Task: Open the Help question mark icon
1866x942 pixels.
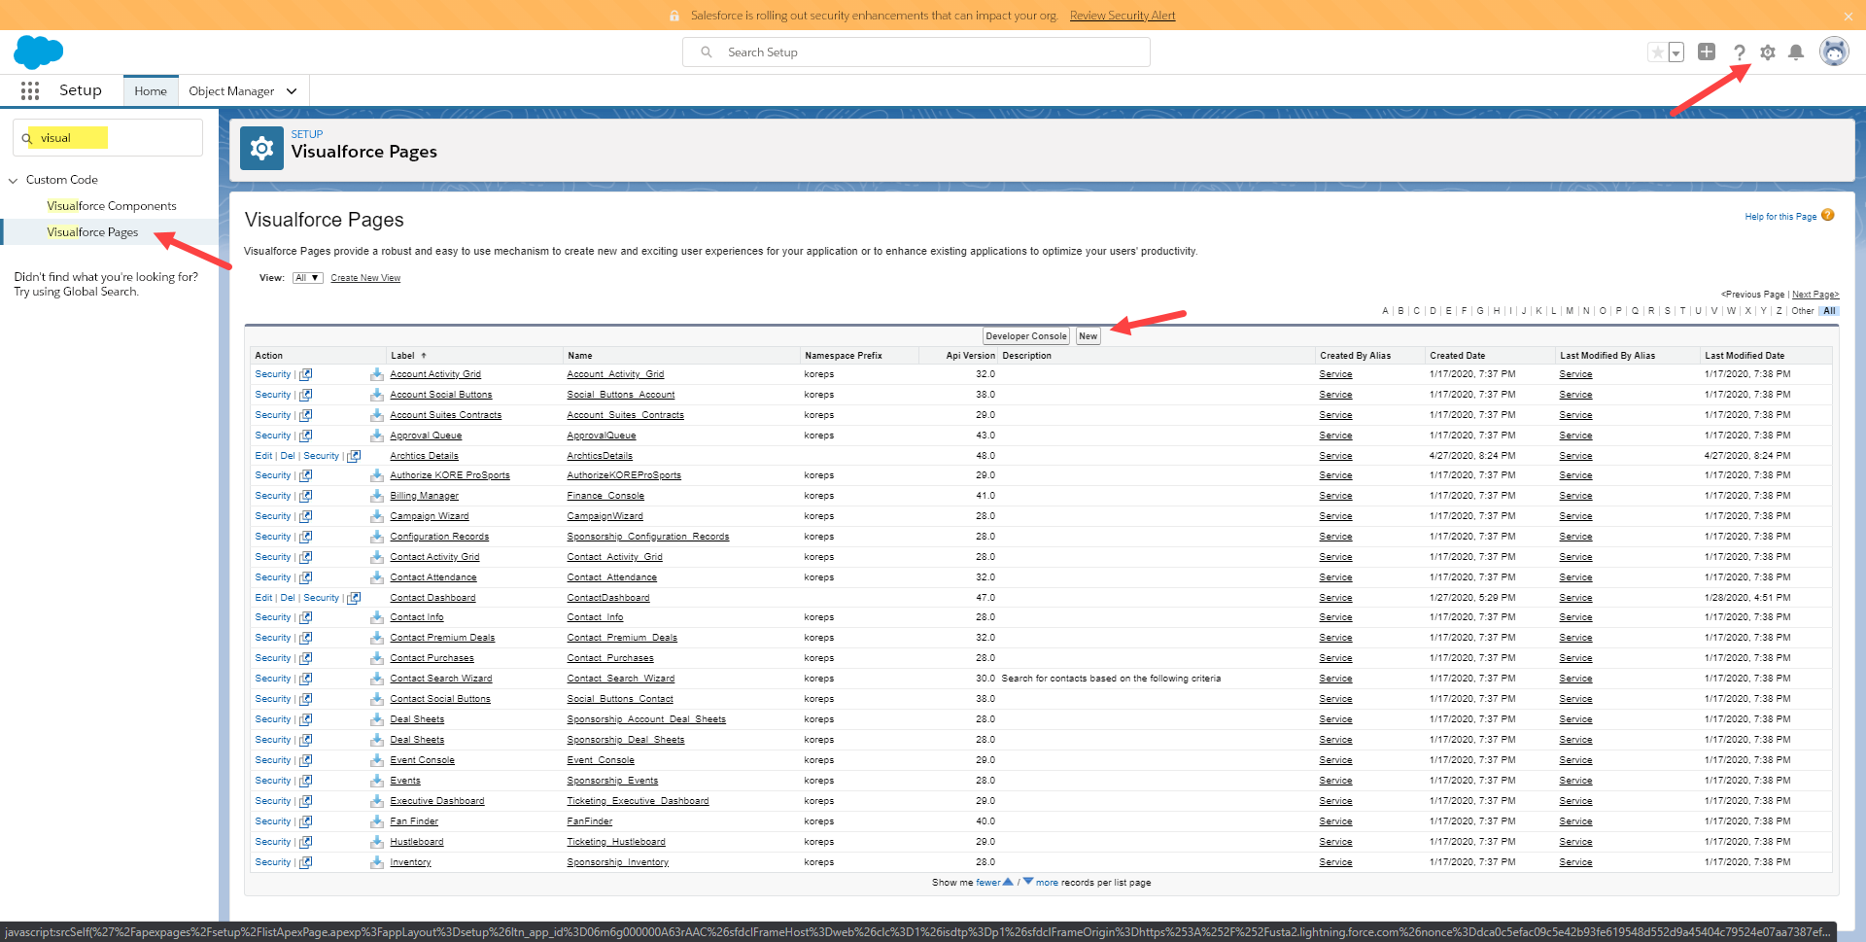Action: tap(1740, 52)
